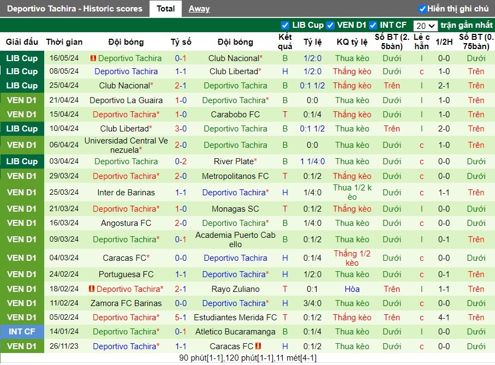Click red card icon next to Caracas FC 26/11/23
The width and height of the screenshot is (495, 365).
coord(258,346)
